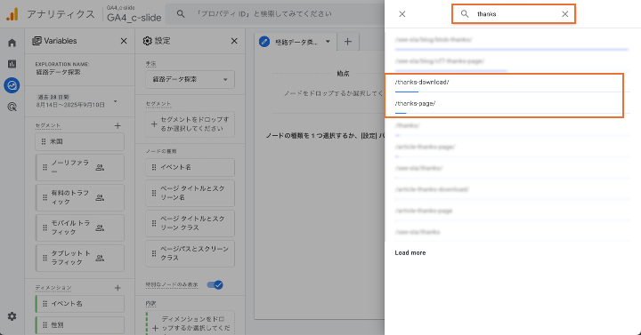Click audience icon on 有料のトラフィック segment
641x335 pixels.
pyautogui.click(x=100, y=197)
